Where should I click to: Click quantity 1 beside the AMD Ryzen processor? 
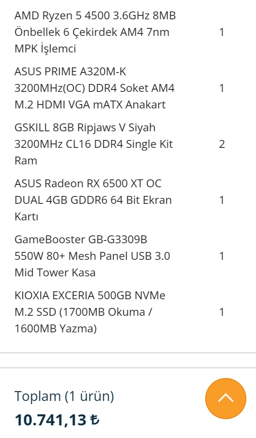click(222, 32)
